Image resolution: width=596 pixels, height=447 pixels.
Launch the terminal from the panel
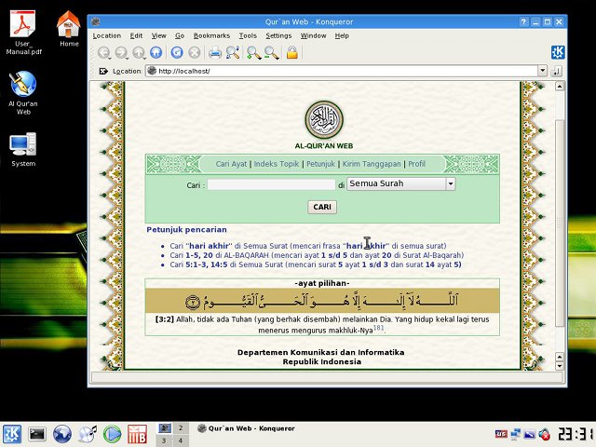(37, 434)
